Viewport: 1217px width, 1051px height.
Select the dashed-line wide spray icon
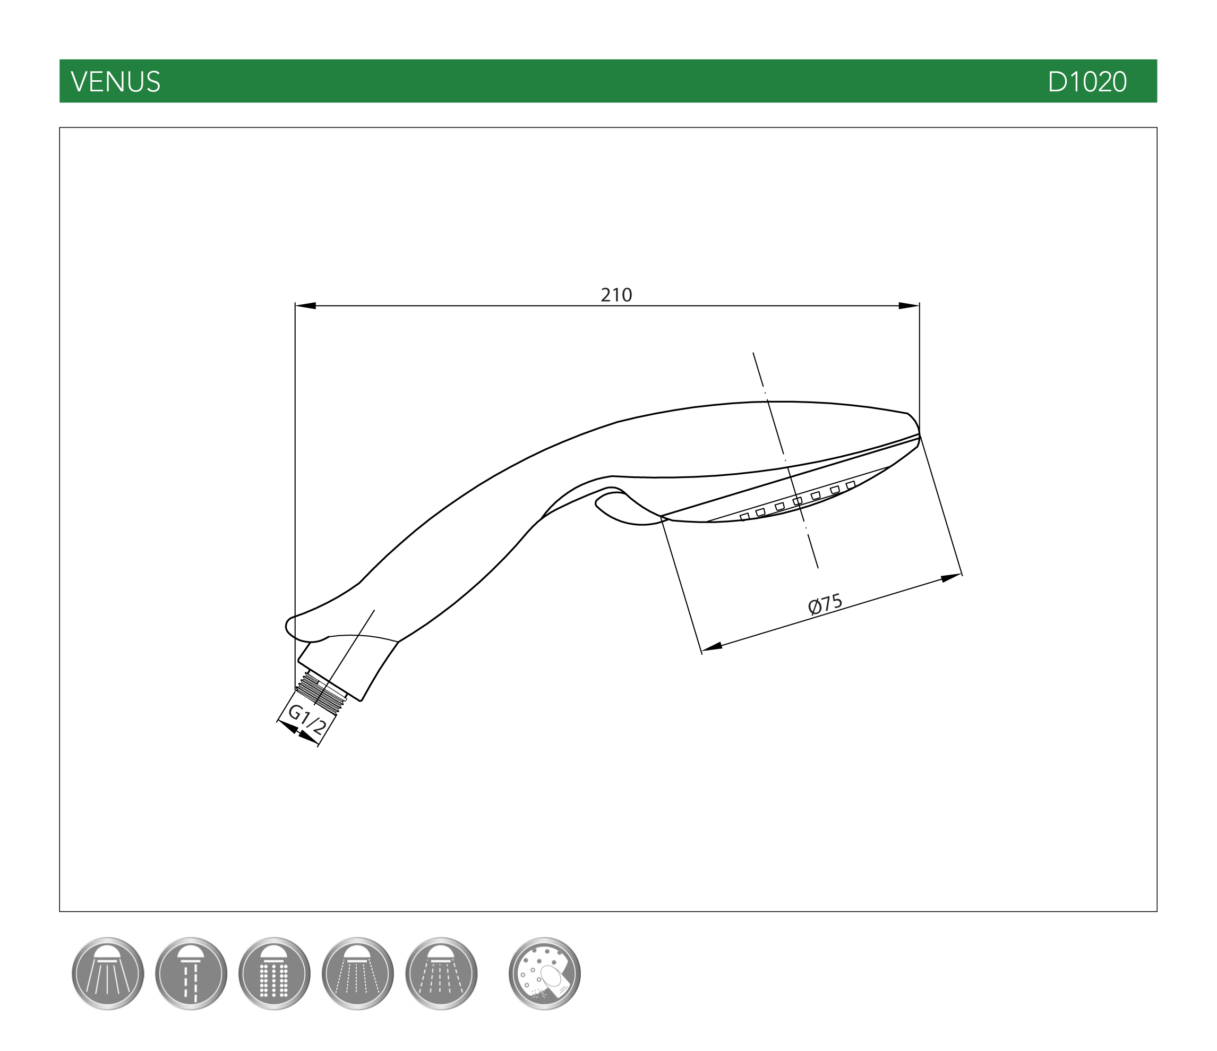pos(441,973)
